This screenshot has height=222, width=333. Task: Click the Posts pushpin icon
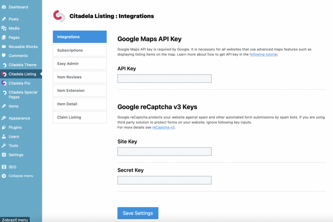[x=4, y=19]
